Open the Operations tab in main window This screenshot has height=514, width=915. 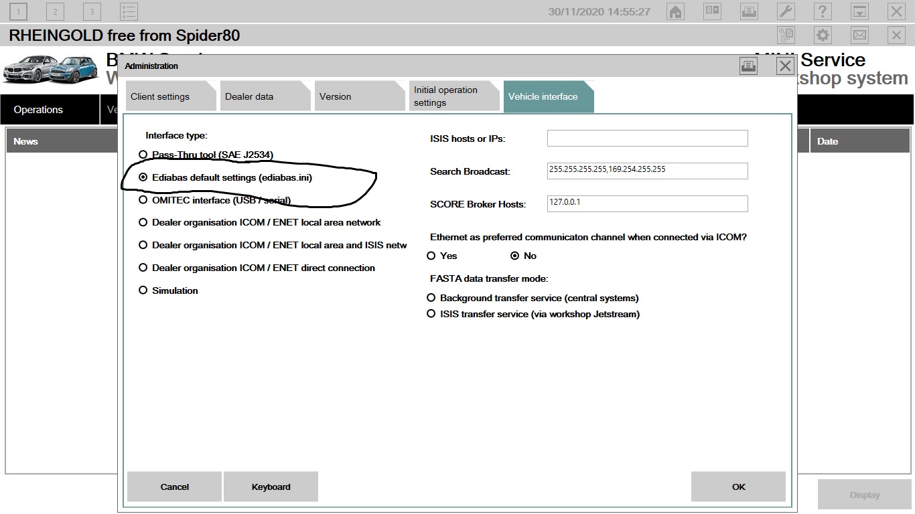(x=50, y=110)
